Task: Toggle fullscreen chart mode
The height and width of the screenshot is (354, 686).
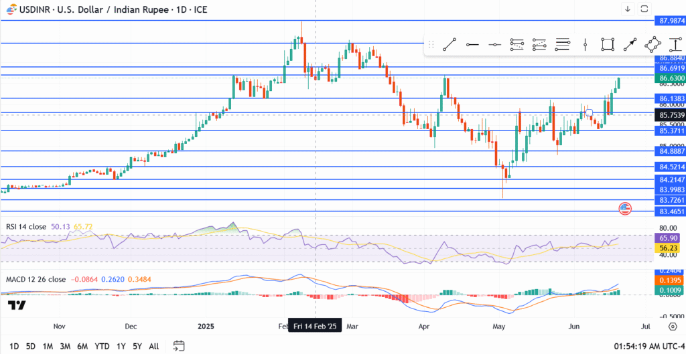Action: point(644,9)
